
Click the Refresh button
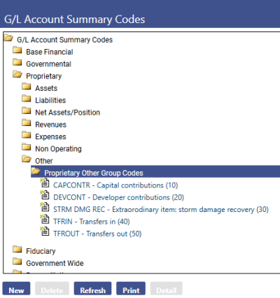[92, 289]
